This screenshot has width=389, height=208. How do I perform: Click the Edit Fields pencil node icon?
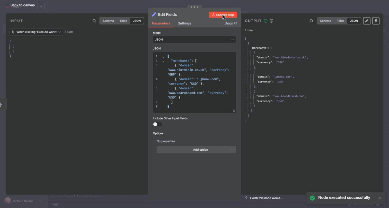pyautogui.click(x=154, y=15)
